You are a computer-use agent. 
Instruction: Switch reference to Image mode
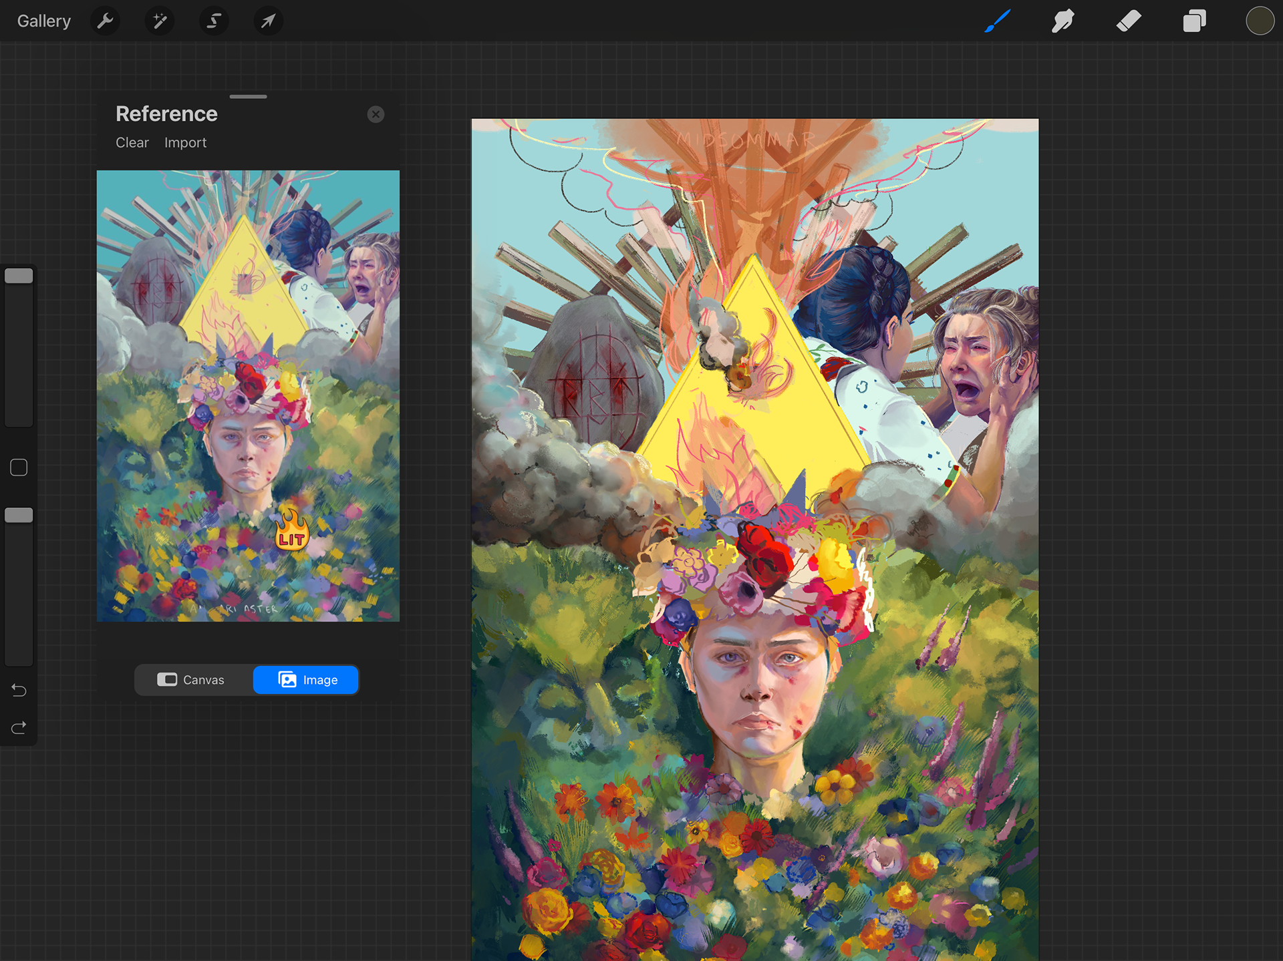tap(307, 680)
